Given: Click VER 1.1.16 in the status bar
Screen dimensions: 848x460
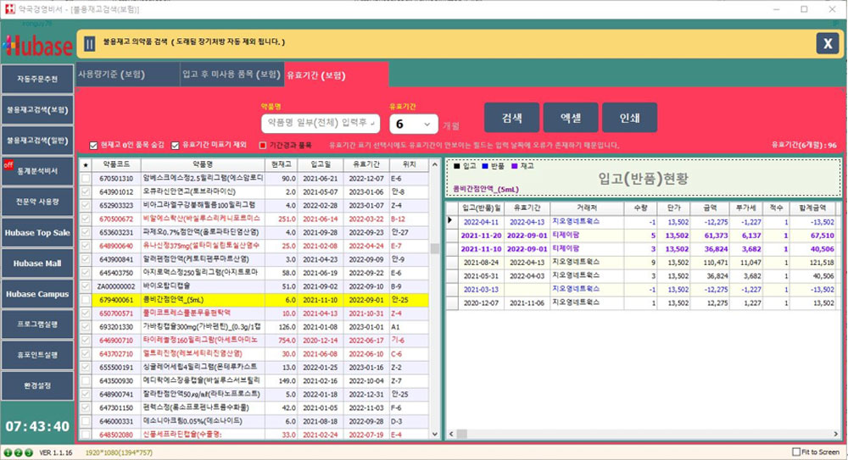Looking at the screenshot, I should click(56, 453).
